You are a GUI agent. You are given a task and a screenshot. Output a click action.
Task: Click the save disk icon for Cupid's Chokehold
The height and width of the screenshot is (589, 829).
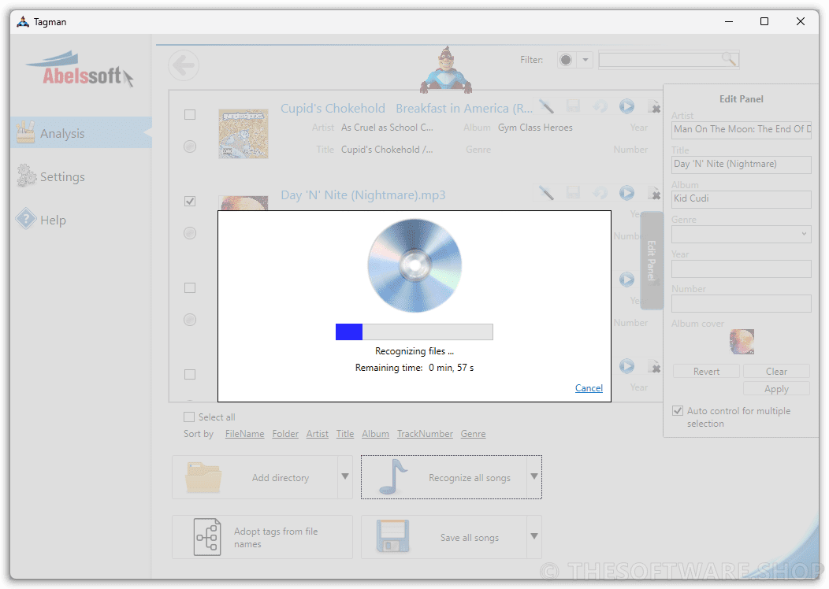[573, 107]
